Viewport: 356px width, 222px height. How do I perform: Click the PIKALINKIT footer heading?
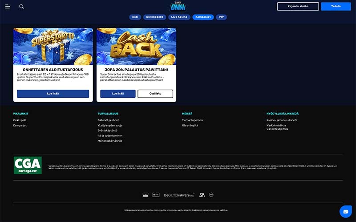20,114
